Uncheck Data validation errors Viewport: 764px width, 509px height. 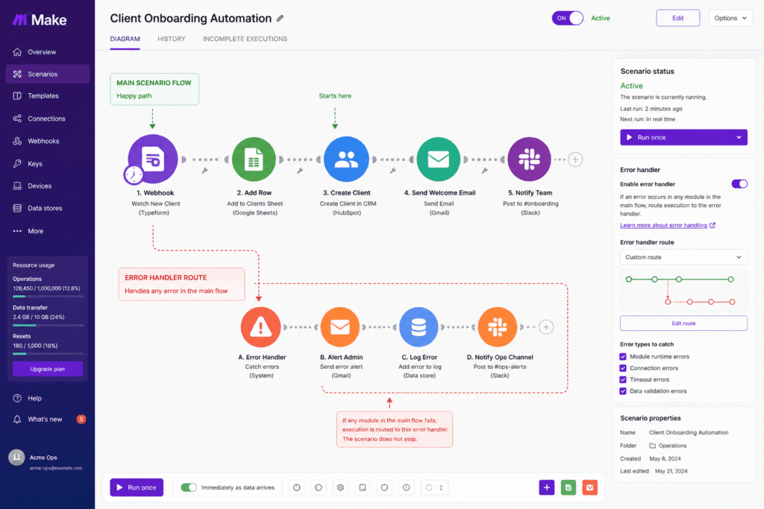(x=623, y=391)
